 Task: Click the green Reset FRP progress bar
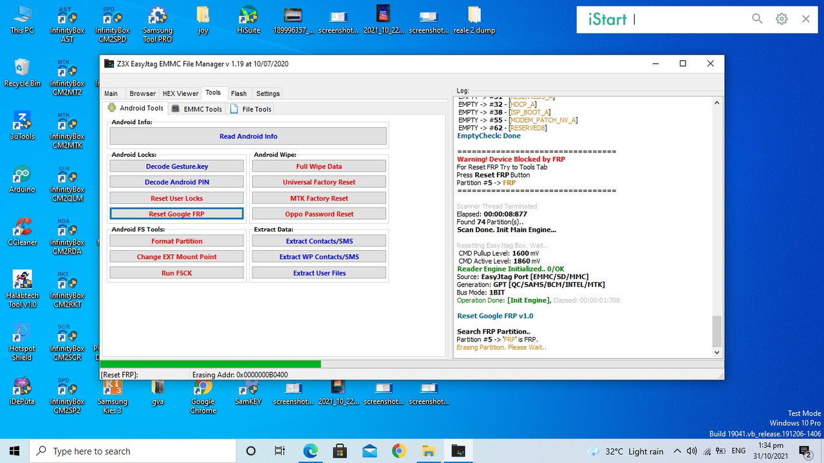(211, 364)
